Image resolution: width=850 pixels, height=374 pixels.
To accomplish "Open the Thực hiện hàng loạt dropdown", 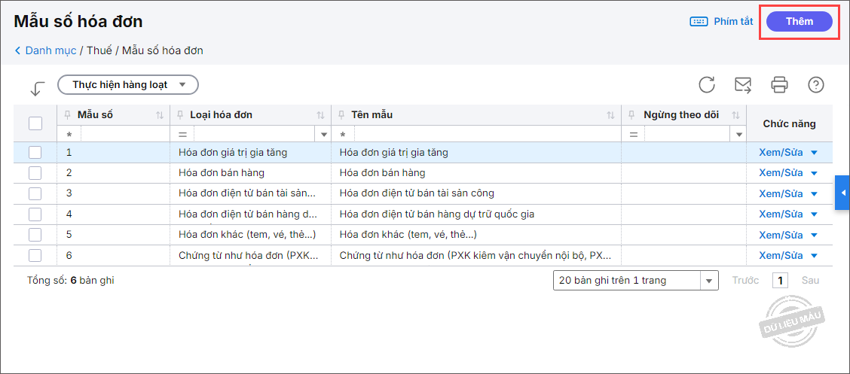I will click(127, 85).
